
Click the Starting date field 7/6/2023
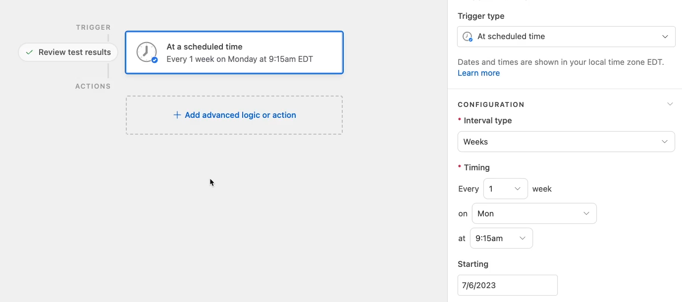(x=508, y=285)
